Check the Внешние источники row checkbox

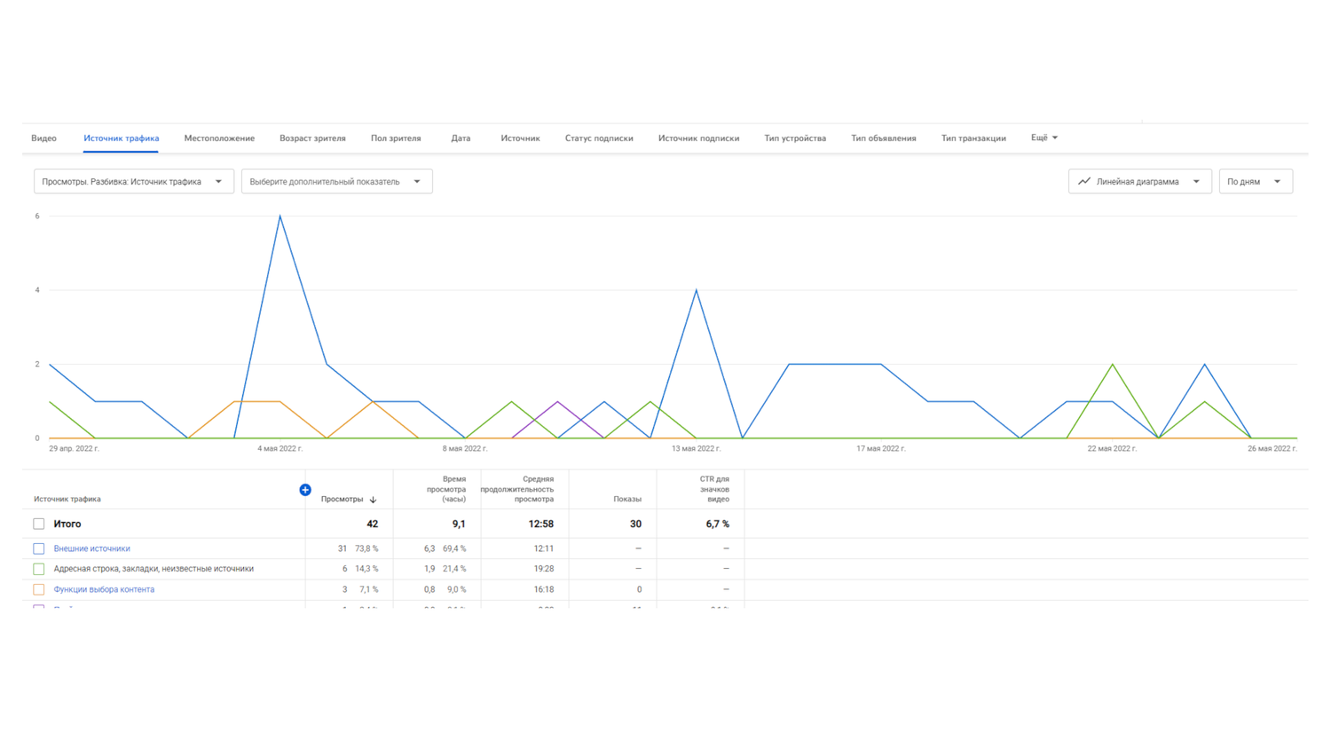pos(39,548)
